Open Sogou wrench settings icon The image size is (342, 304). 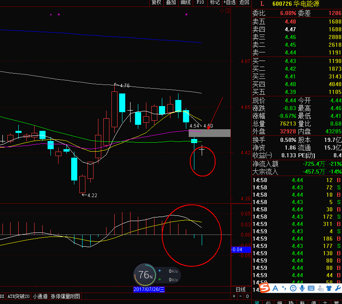click(x=338, y=288)
